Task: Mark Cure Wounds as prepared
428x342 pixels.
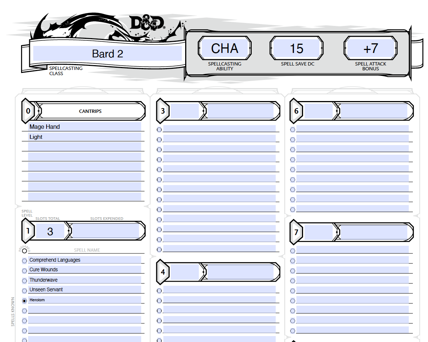Action: coord(24,271)
